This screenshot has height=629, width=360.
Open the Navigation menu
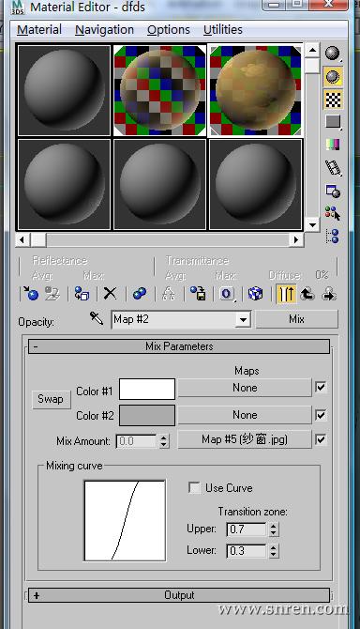[104, 30]
